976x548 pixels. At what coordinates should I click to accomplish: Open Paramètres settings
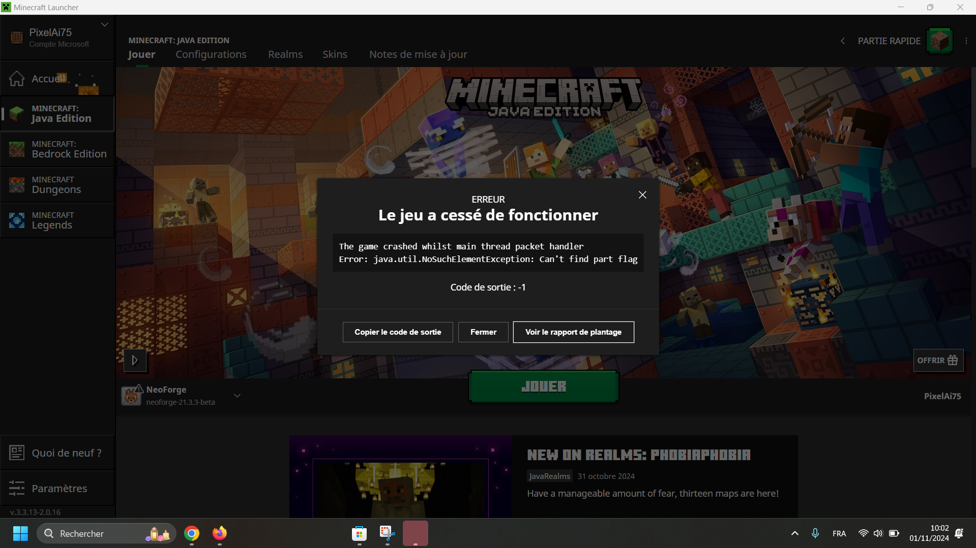click(x=57, y=488)
